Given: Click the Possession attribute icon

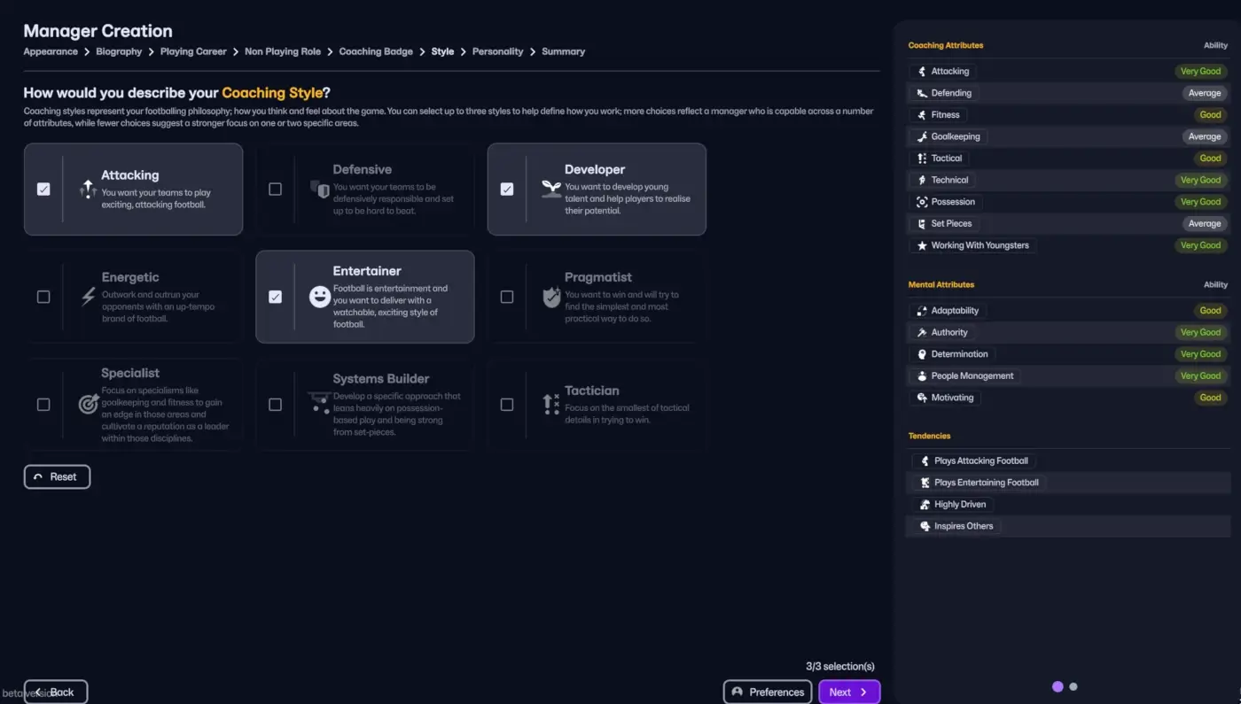Looking at the screenshot, I should coord(922,202).
